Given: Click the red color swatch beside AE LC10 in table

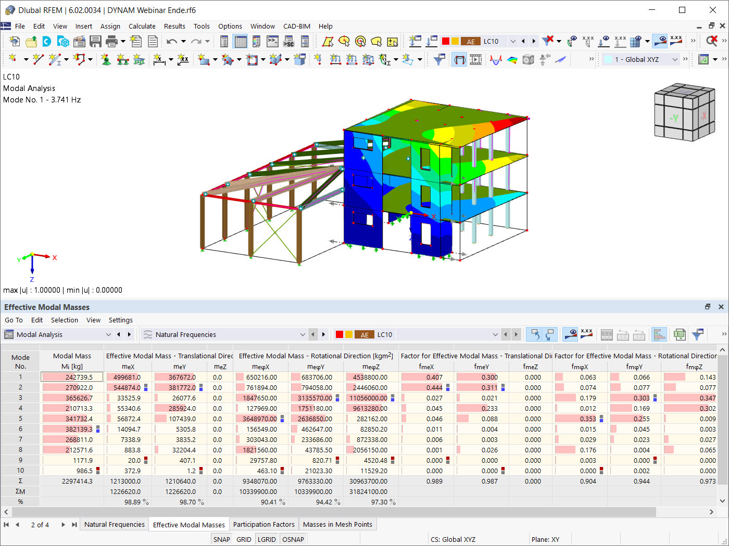Looking at the screenshot, I should (x=340, y=334).
